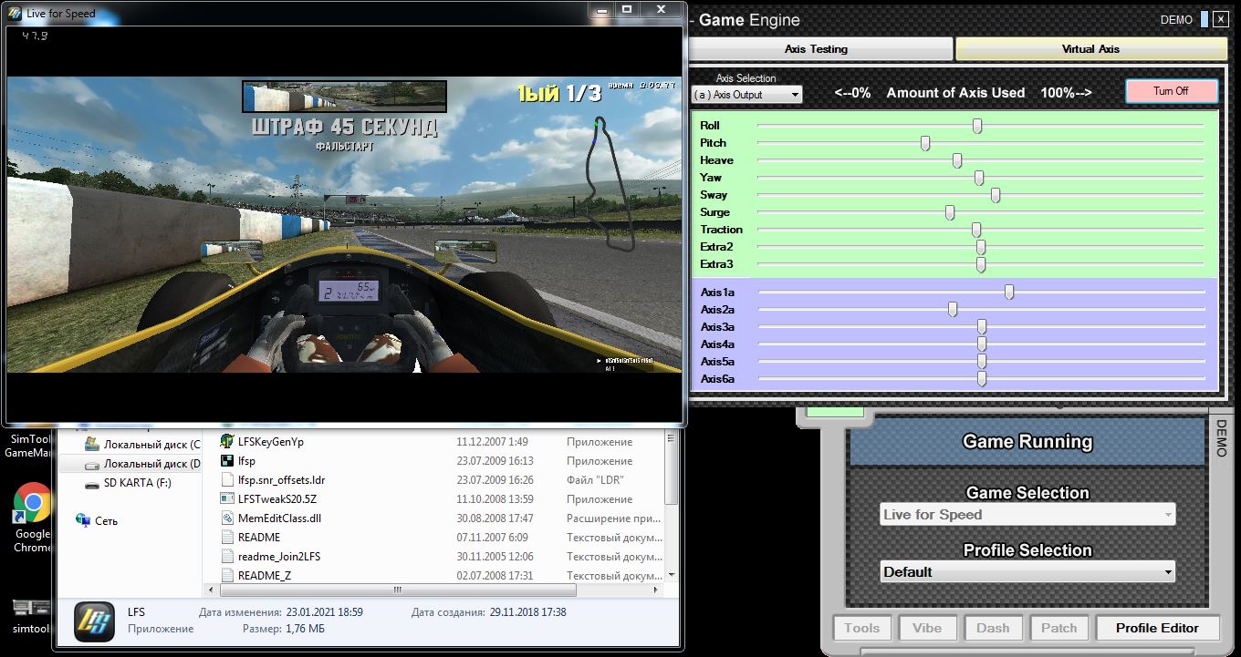The width and height of the screenshot is (1241, 657).
Task: Switch to the Axis Testing tab
Action: [816, 49]
